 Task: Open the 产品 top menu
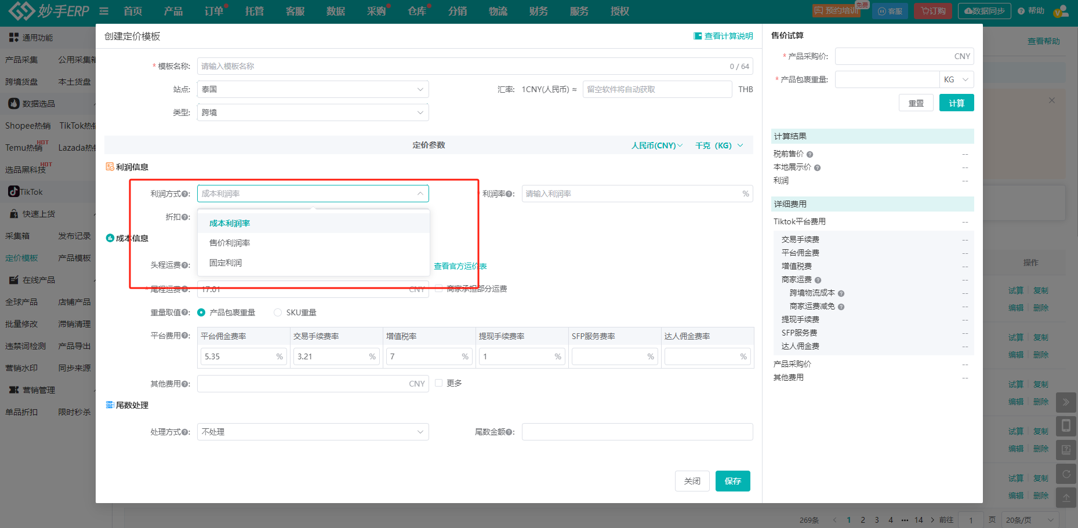173,11
